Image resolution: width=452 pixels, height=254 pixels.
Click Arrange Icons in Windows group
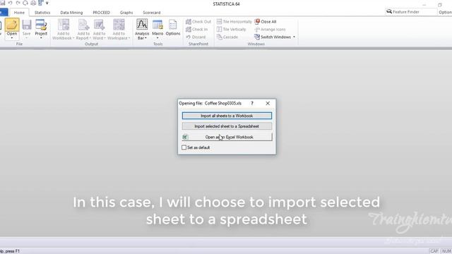270,30
